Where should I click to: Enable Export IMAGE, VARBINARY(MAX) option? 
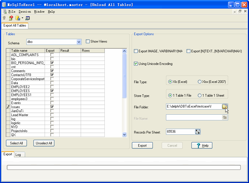coord(136,51)
